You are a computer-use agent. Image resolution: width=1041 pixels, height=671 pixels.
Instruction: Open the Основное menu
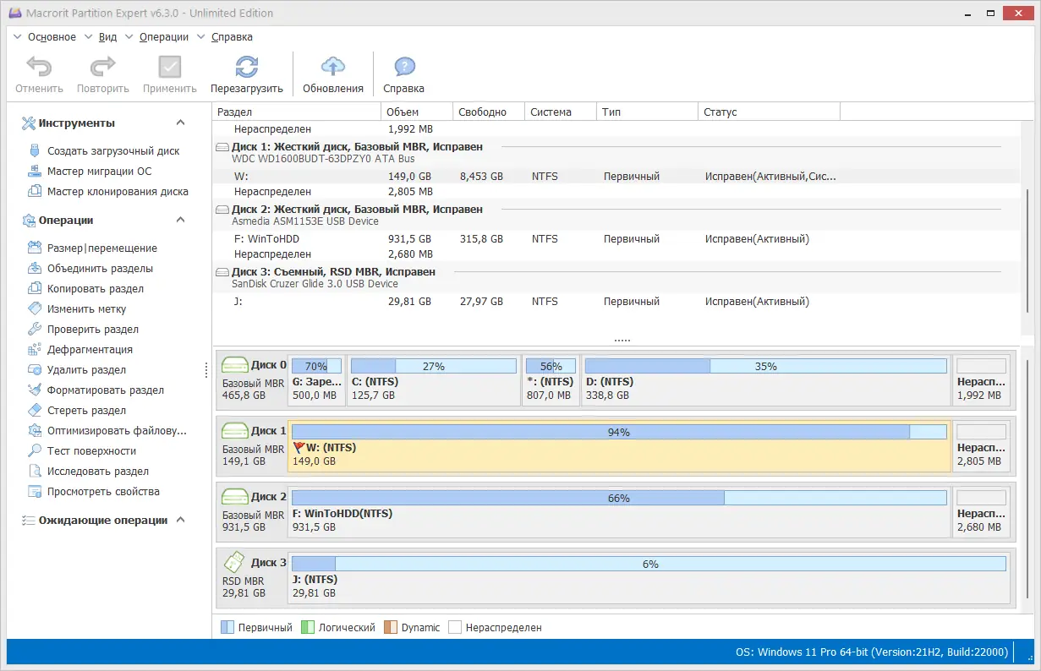(52, 37)
